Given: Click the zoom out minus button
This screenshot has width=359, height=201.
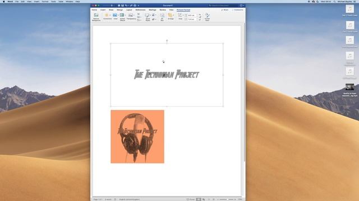Looking at the screenshot, I should [218, 199].
